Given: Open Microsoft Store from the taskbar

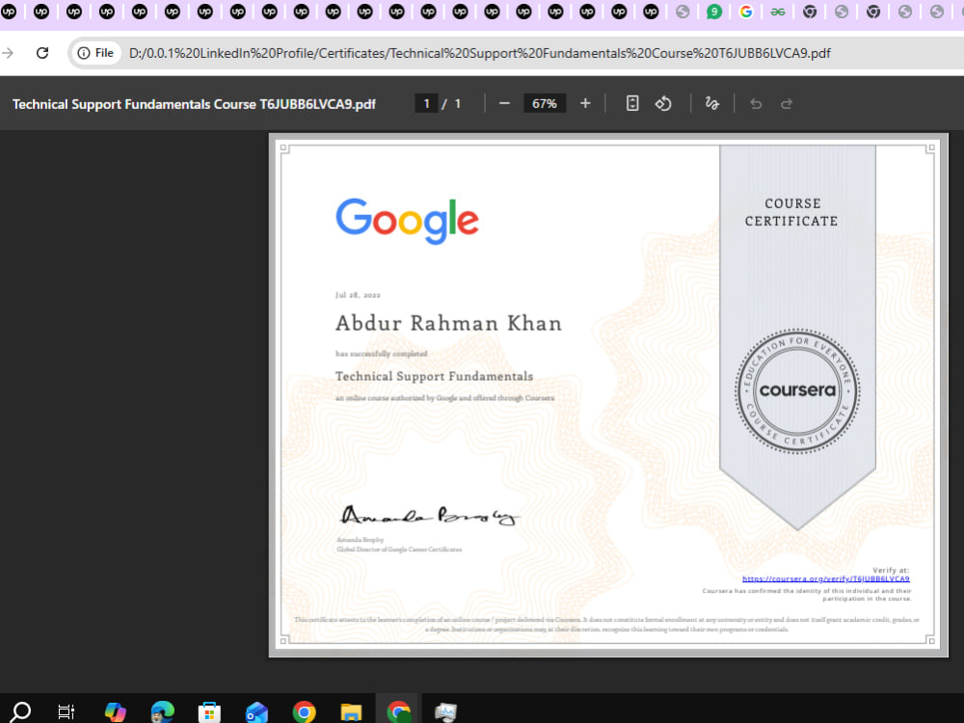Looking at the screenshot, I should click(209, 712).
